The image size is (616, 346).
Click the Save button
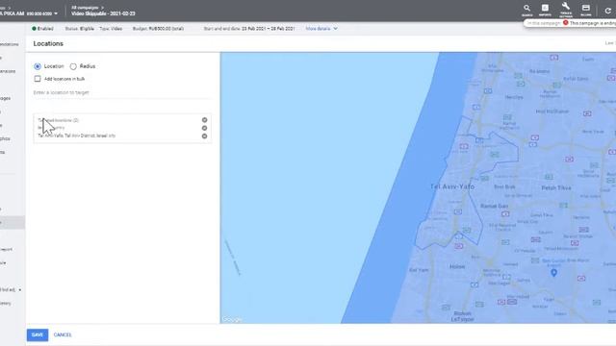pos(38,334)
